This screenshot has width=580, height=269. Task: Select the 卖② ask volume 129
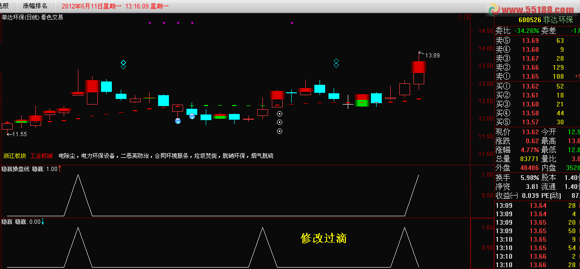coord(558,67)
